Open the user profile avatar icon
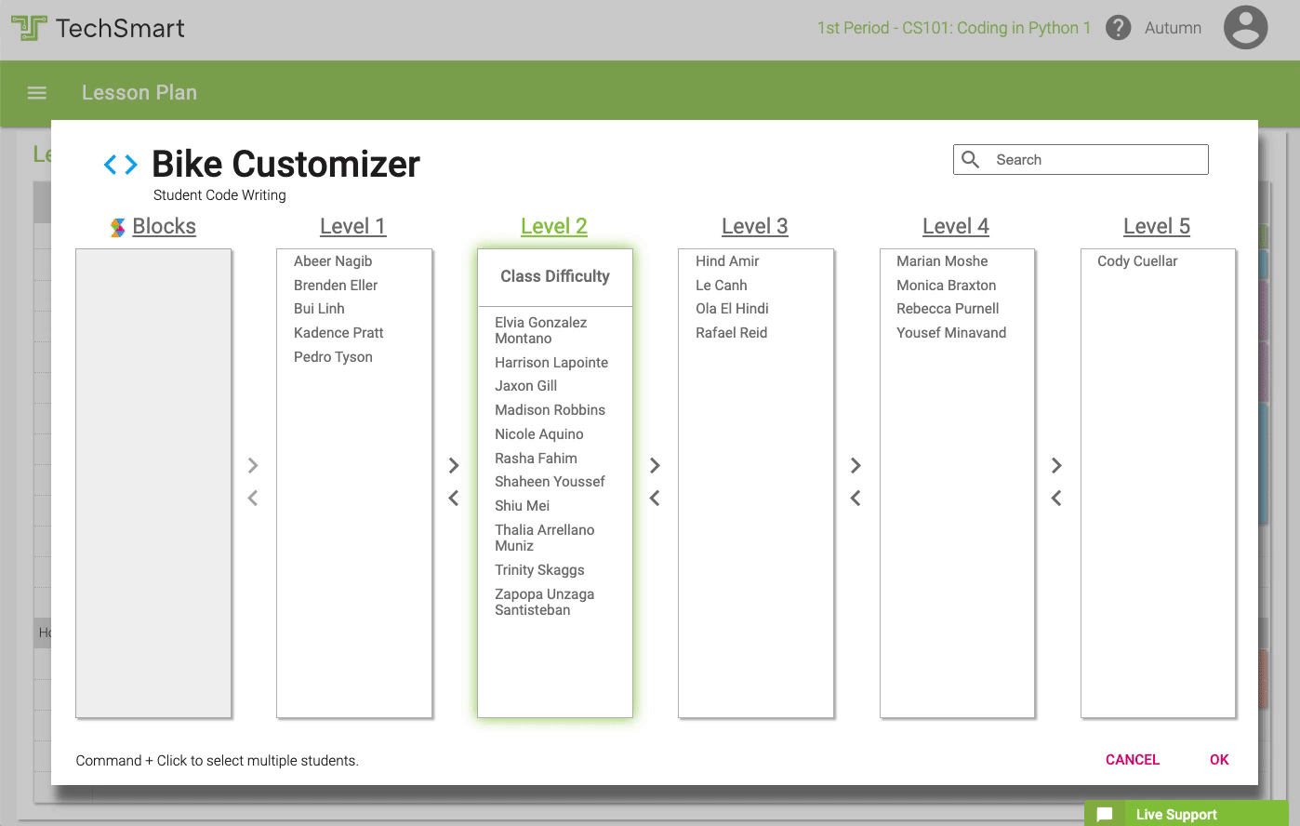 1245,27
